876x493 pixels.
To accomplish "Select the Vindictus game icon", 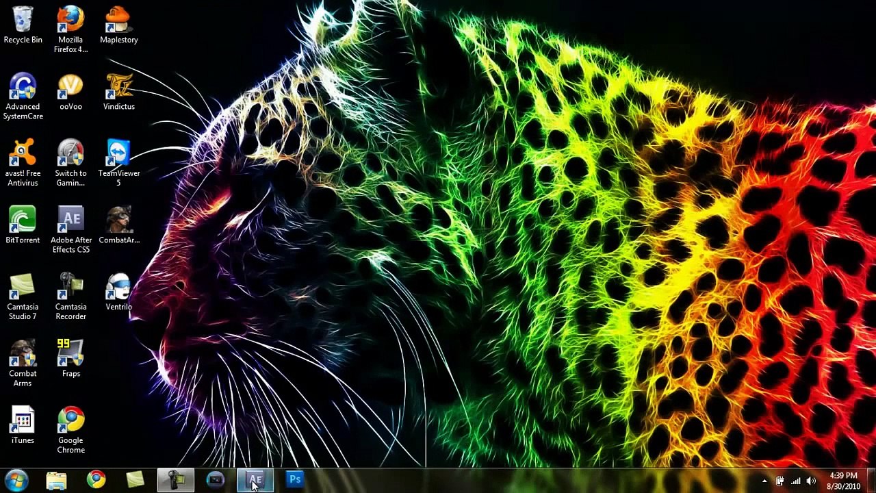I will [118, 92].
